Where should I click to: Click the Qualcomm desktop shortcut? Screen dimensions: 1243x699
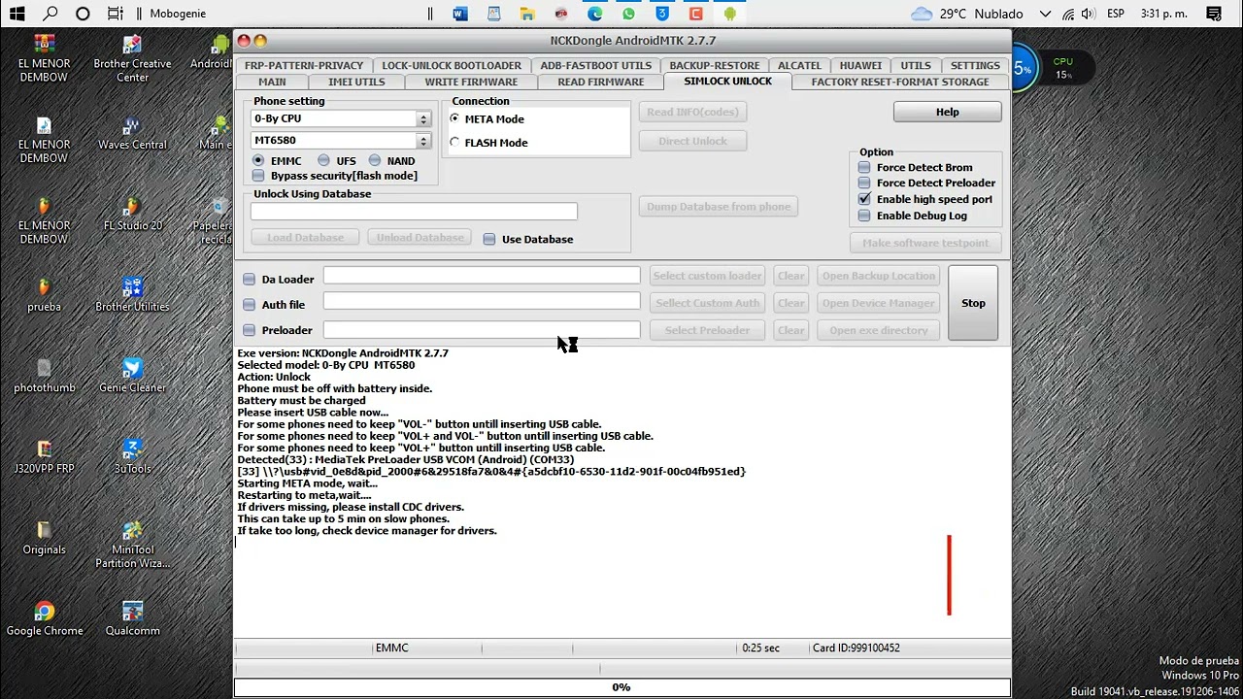click(132, 618)
